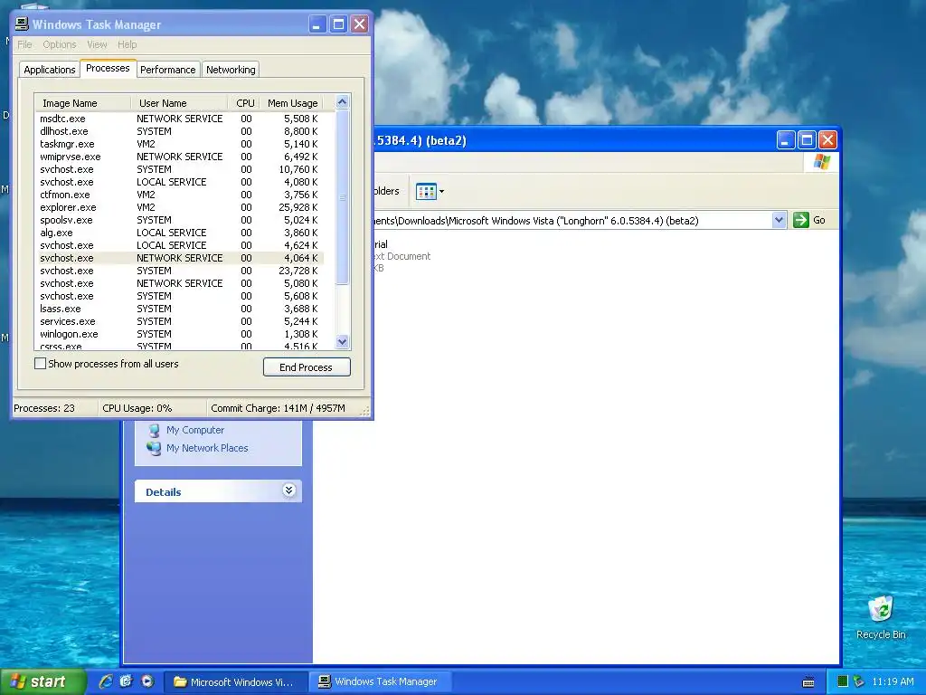Click the Windows flag logo in Explorer

coord(821,162)
